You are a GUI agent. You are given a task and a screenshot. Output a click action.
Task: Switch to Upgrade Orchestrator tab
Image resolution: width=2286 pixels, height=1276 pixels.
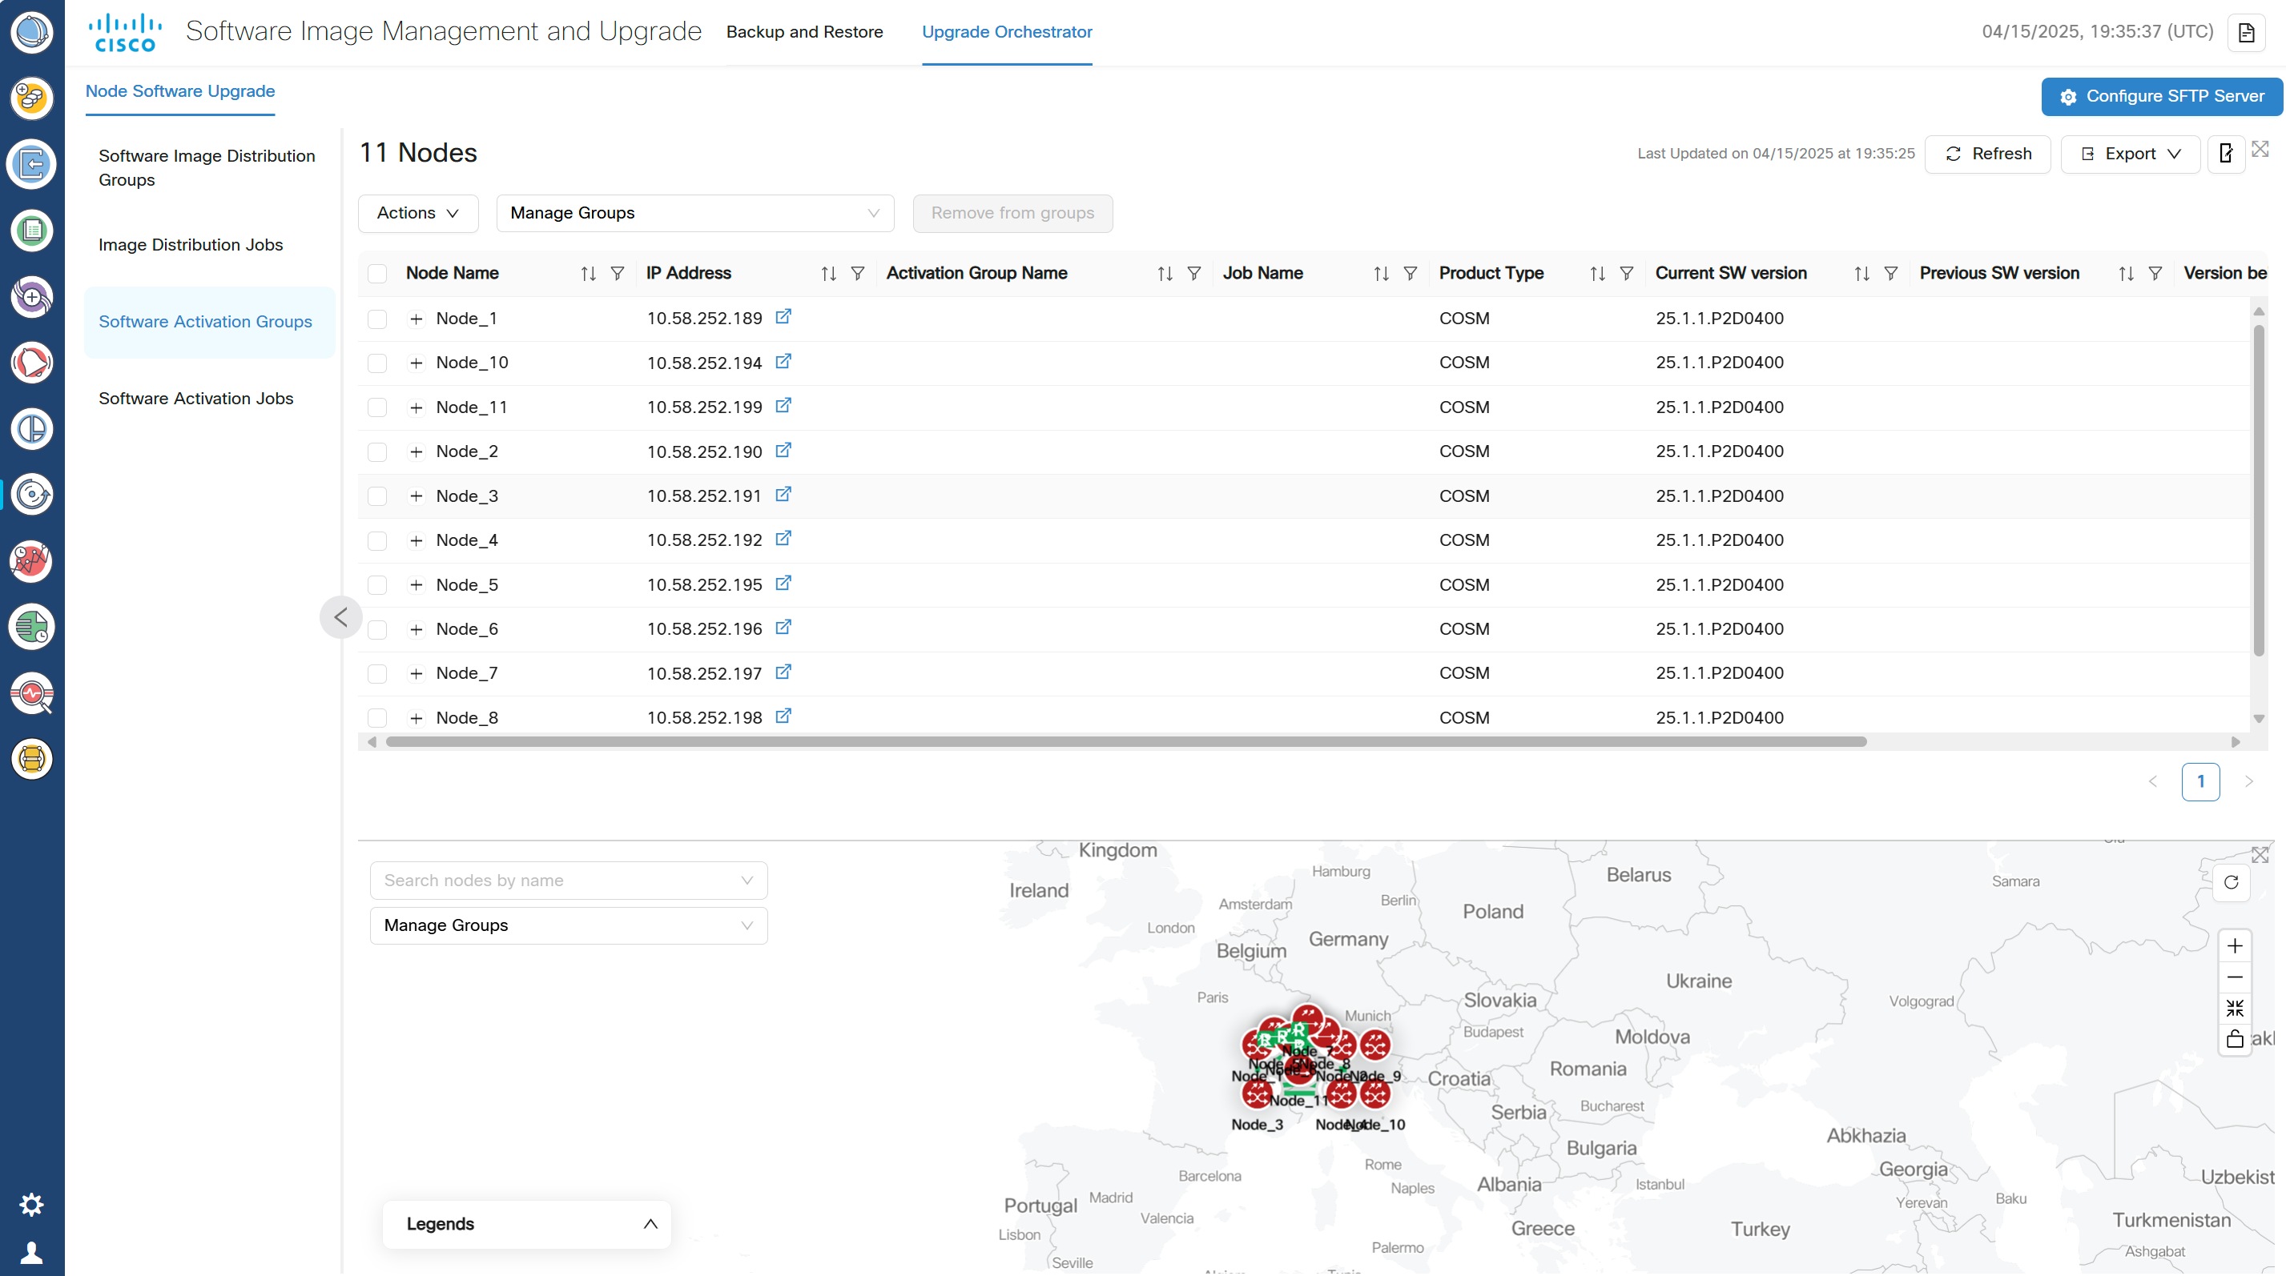(x=1007, y=32)
